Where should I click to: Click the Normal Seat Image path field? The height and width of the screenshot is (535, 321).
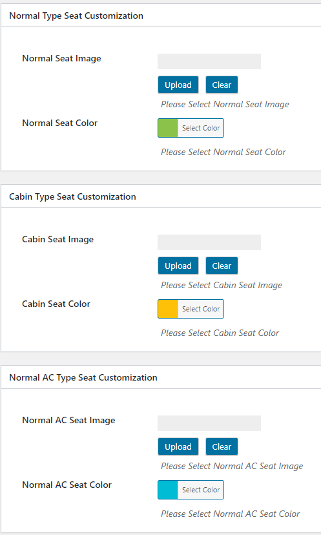tap(209, 61)
